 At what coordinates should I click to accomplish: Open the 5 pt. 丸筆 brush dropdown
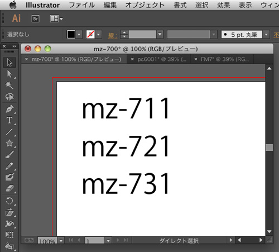pos(266,34)
